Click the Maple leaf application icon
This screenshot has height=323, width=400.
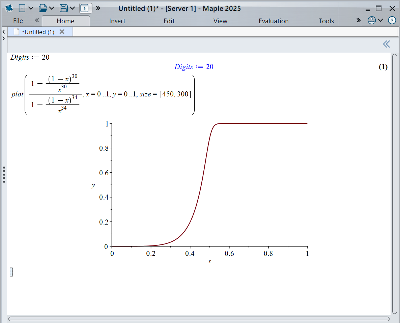point(9,8)
